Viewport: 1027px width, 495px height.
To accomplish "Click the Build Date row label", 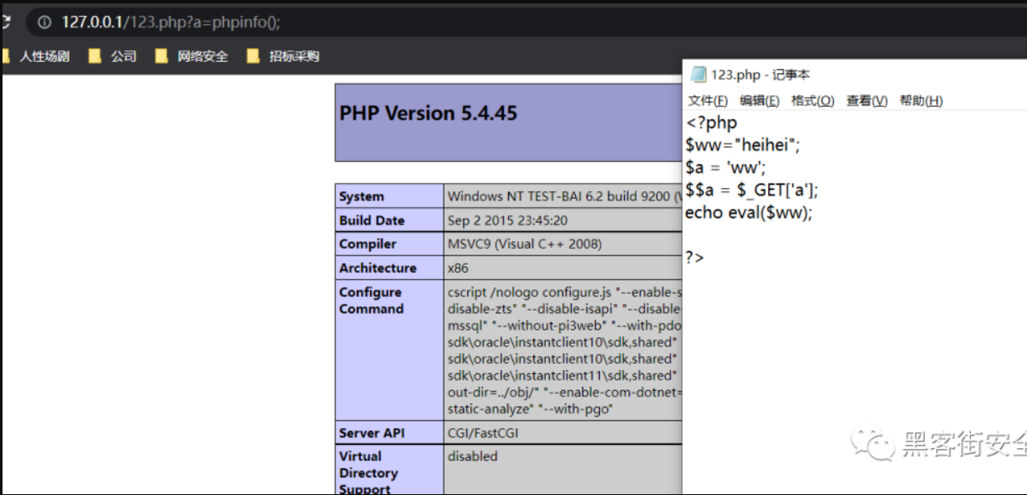I will [372, 221].
